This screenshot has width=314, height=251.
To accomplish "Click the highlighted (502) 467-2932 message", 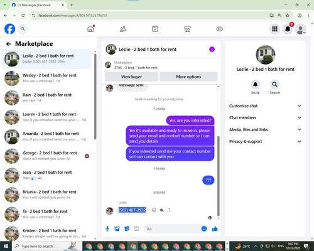I will tap(132, 210).
